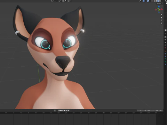This screenshot has width=167, height=125.
Task: Toggle proportional editing icon
Action: click(69, 1)
